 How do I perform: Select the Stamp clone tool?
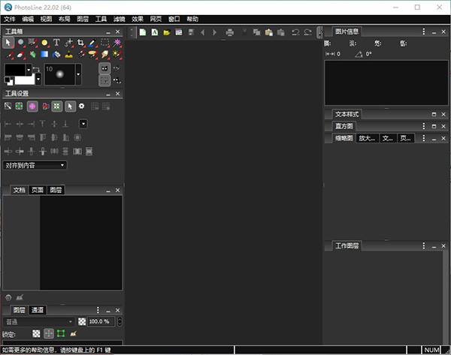coord(68,54)
